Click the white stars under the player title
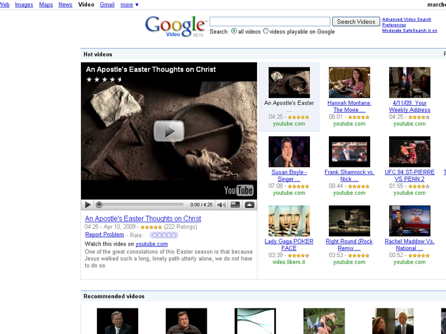 click(104, 80)
